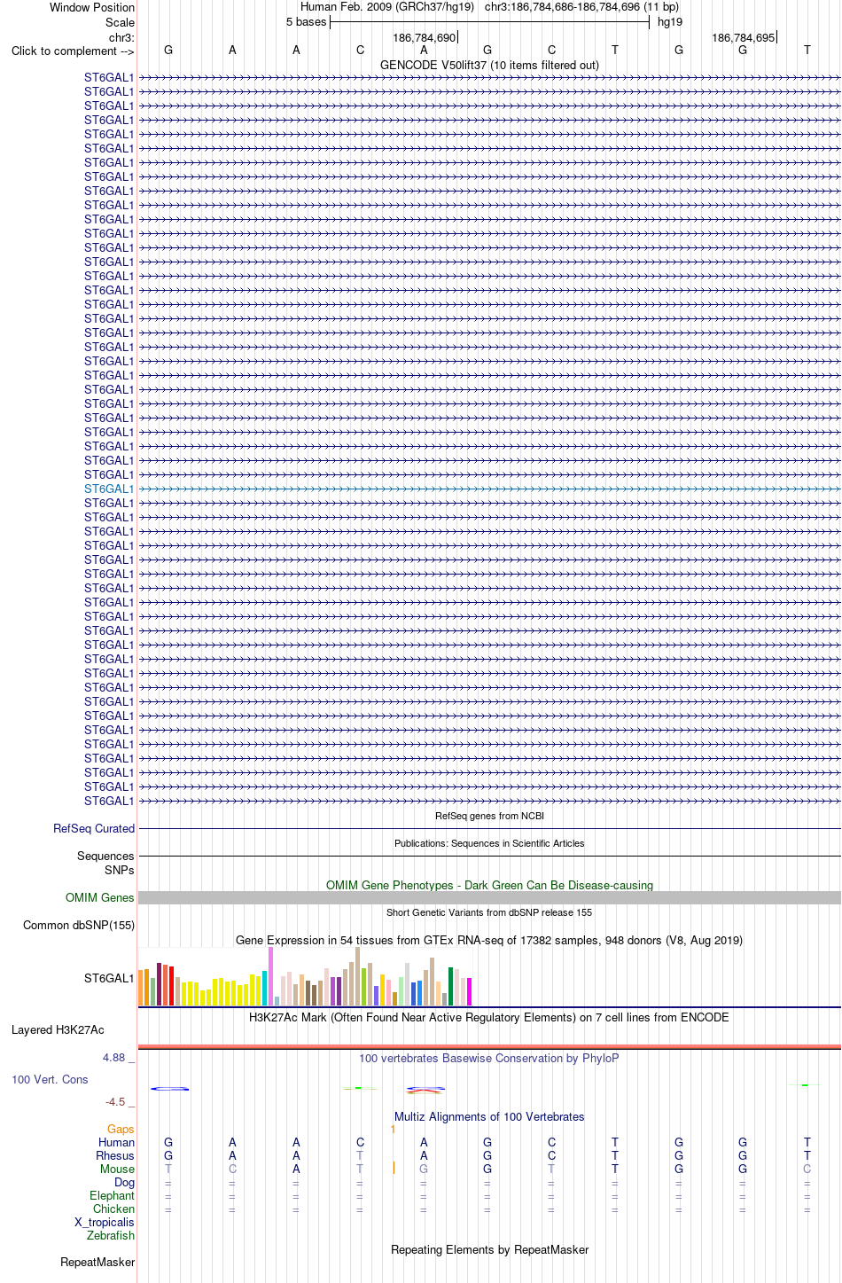Click the Human alignment row label

pos(116,1142)
